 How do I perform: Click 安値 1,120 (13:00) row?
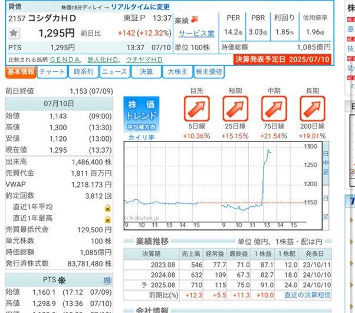(x=59, y=139)
